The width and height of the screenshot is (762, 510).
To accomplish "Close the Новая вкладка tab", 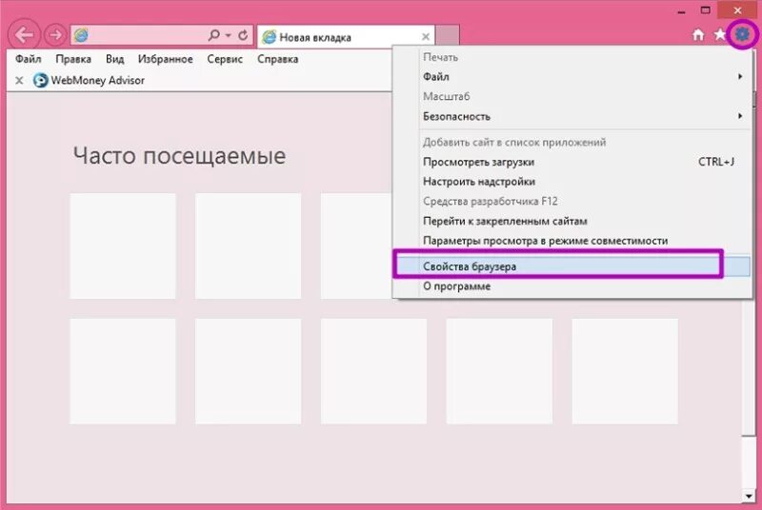I will (425, 37).
